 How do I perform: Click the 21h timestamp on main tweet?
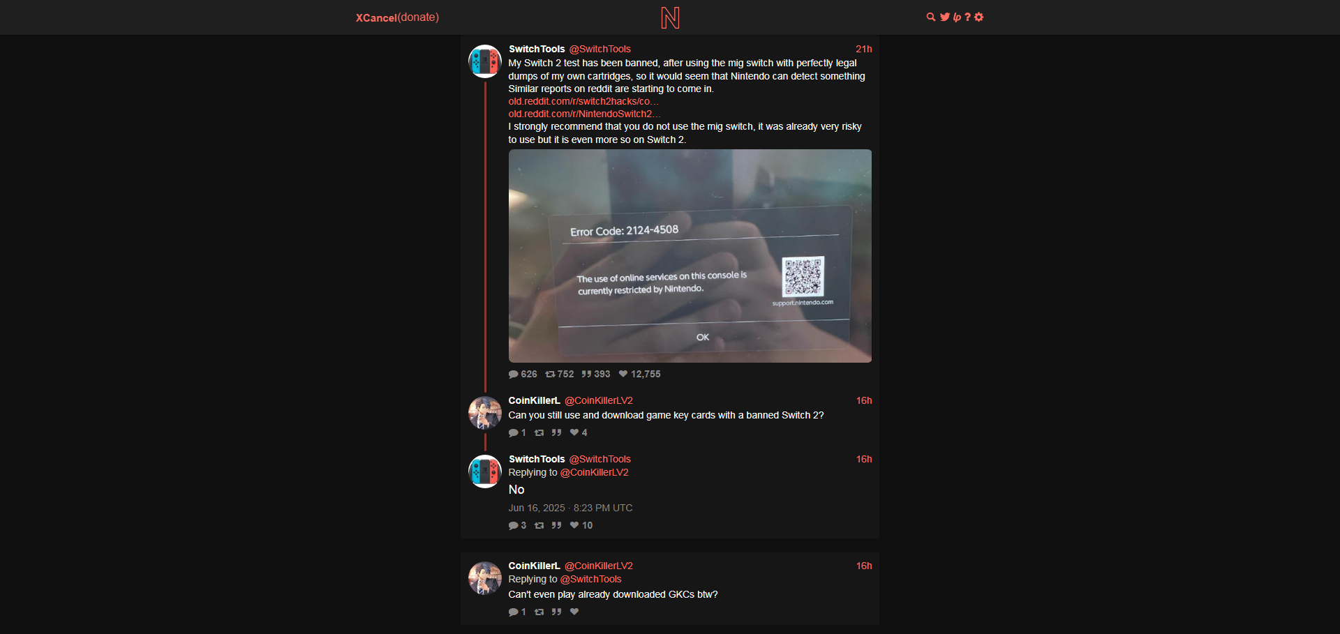[x=863, y=49]
